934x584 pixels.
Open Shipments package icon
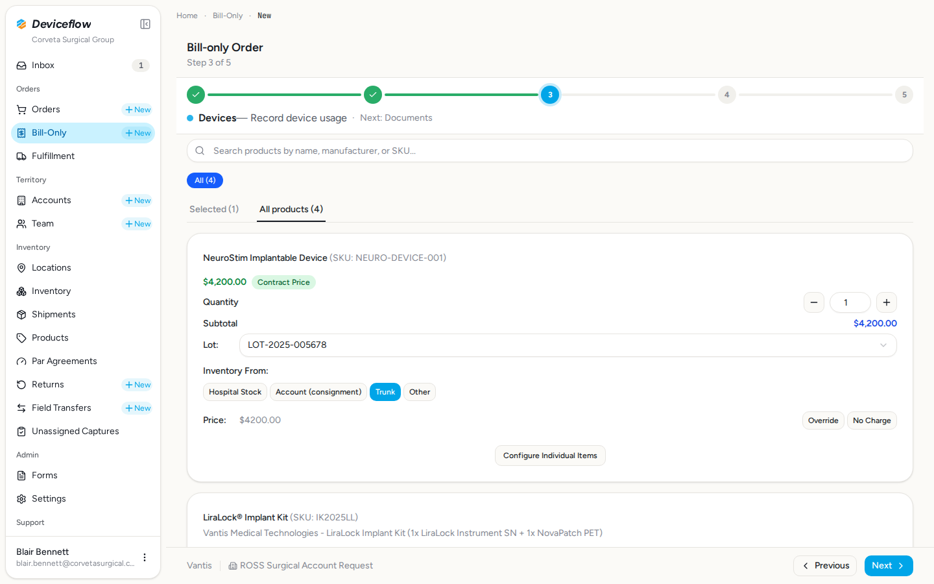click(21, 315)
